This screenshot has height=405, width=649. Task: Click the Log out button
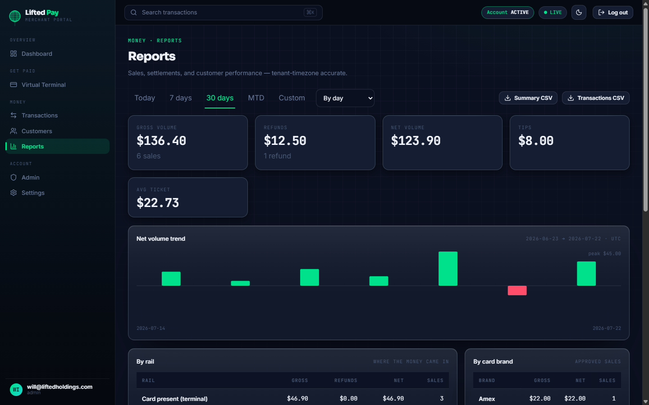pos(613,13)
